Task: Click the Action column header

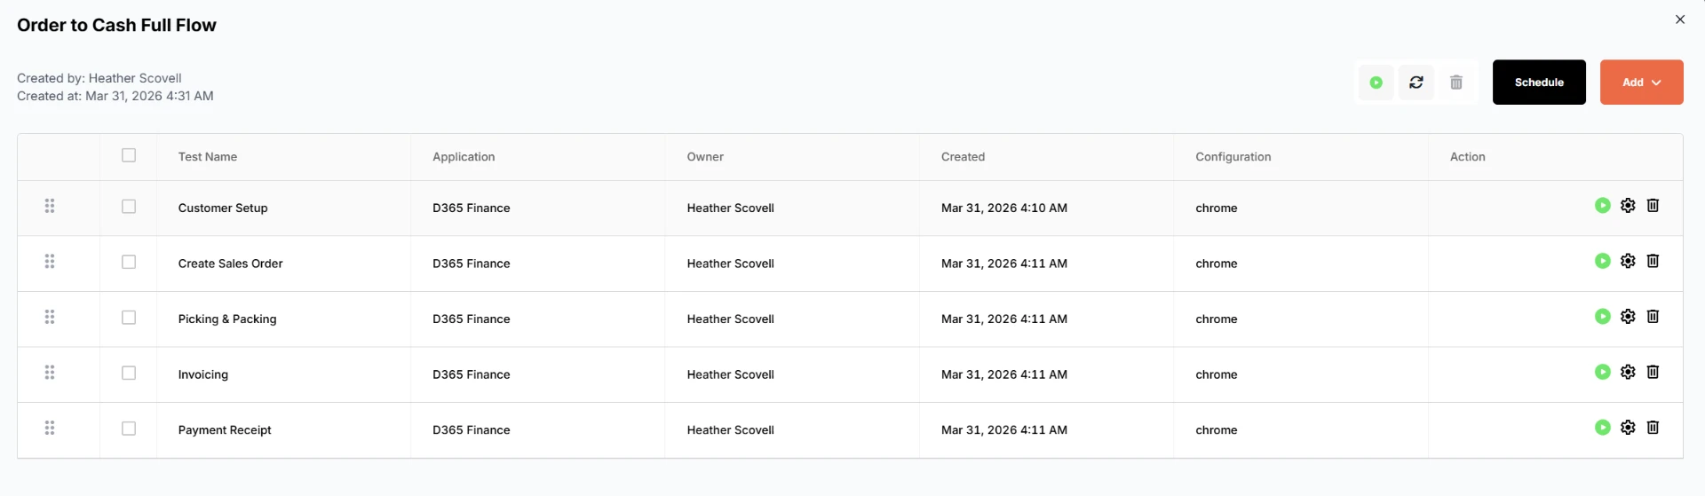Action: click(1467, 157)
